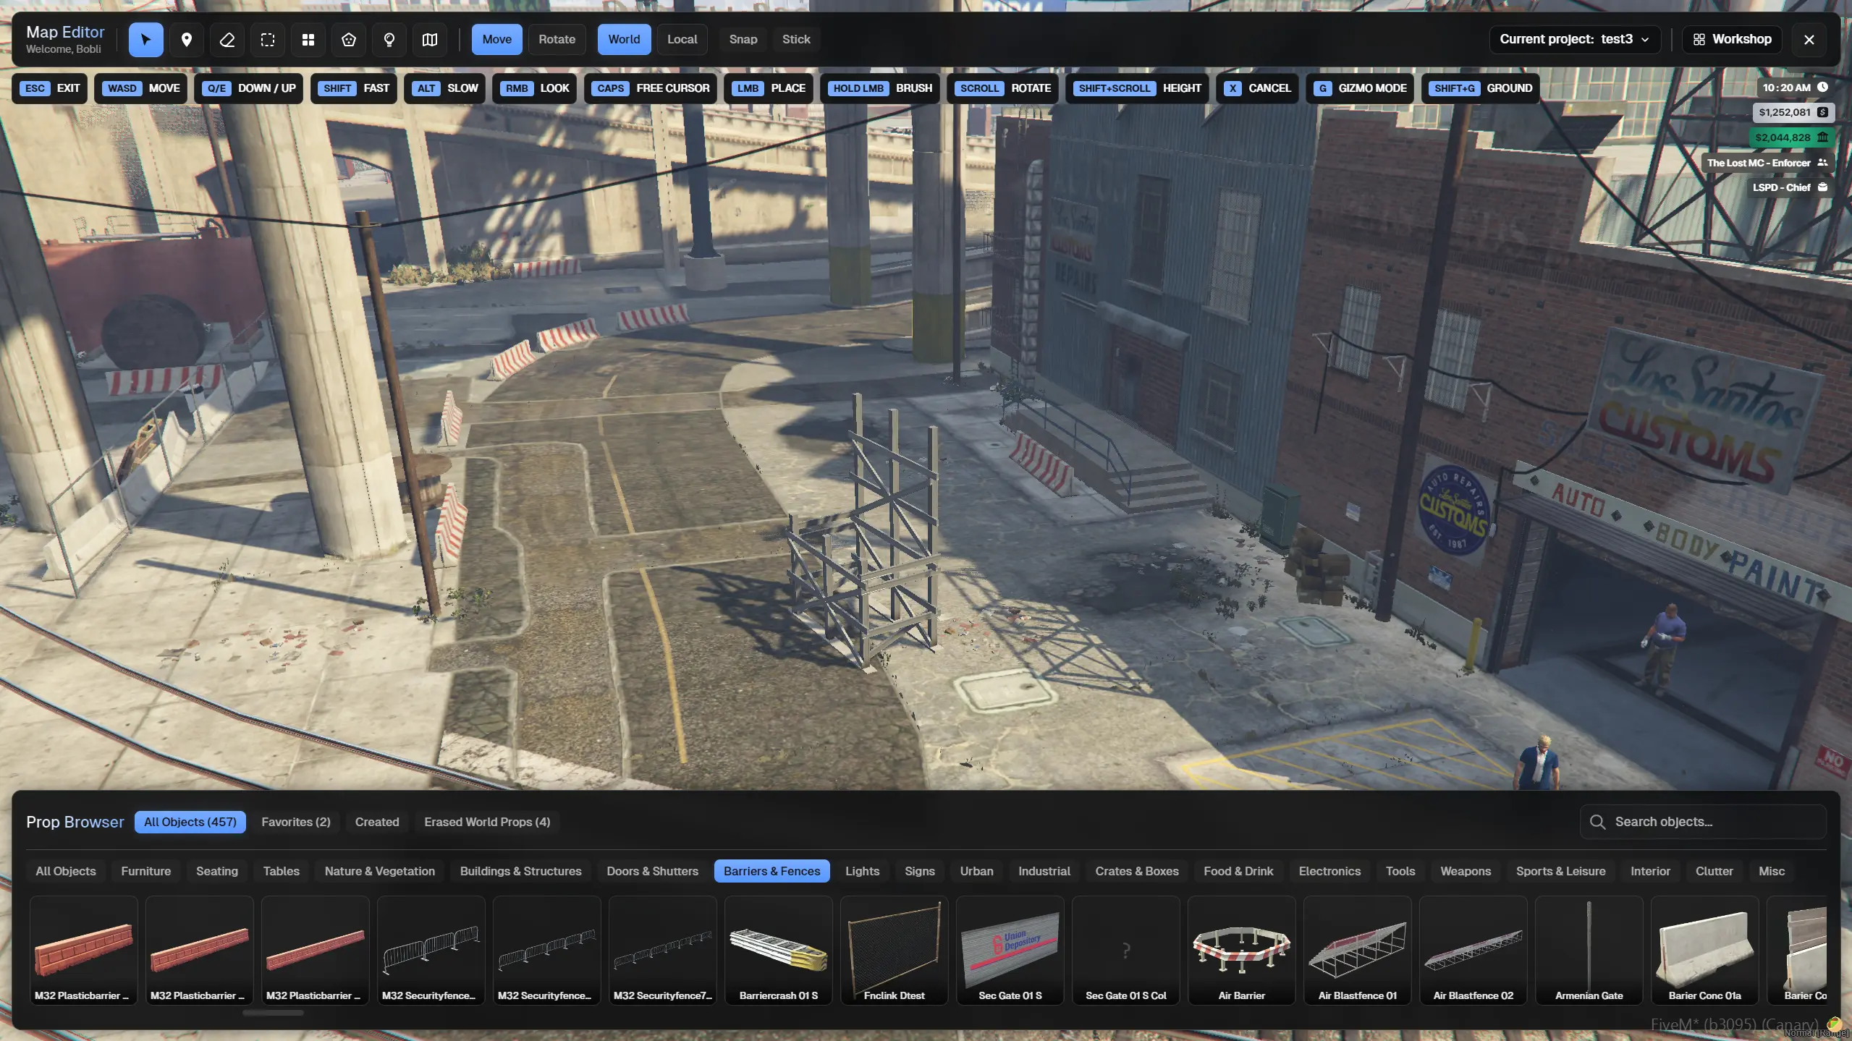Filter by Crates & Boxes category
1852x1041 pixels.
tap(1136, 871)
